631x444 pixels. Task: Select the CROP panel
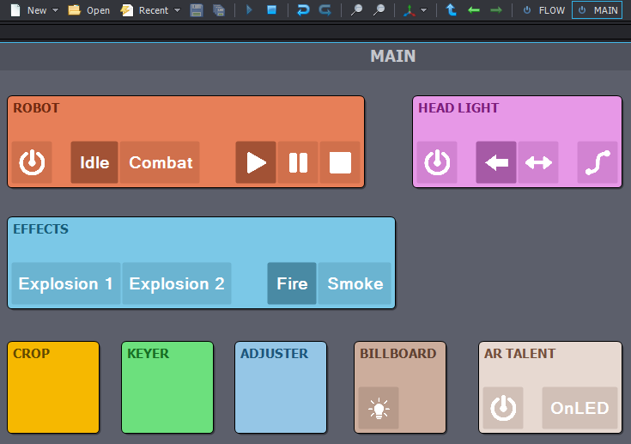coord(53,387)
